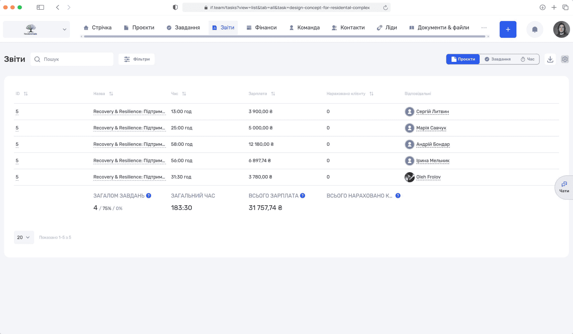This screenshot has width=573, height=334.
Task: Show help tooltip for Загалом завдань
Action: coord(149,196)
